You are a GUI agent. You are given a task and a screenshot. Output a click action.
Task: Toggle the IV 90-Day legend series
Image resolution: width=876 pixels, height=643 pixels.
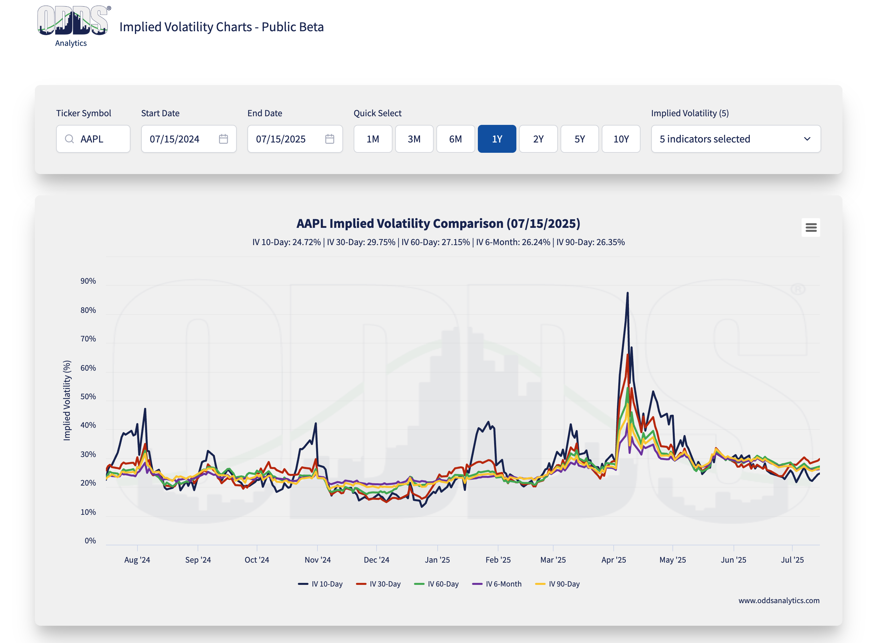[x=557, y=584]
